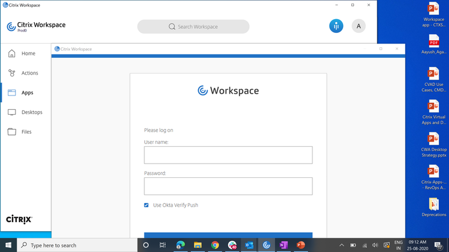Select Citrix-Apps RevOps desktop file

434,177
